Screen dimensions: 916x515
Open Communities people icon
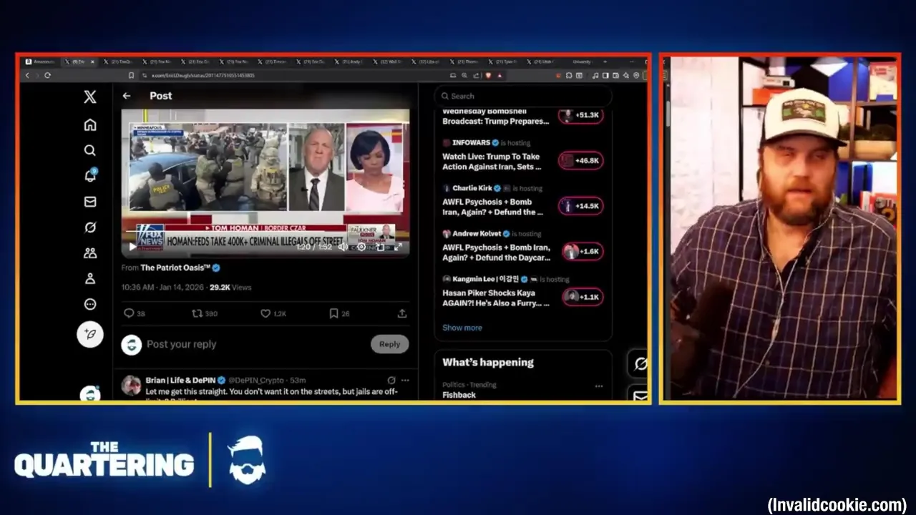pos(89,252)
